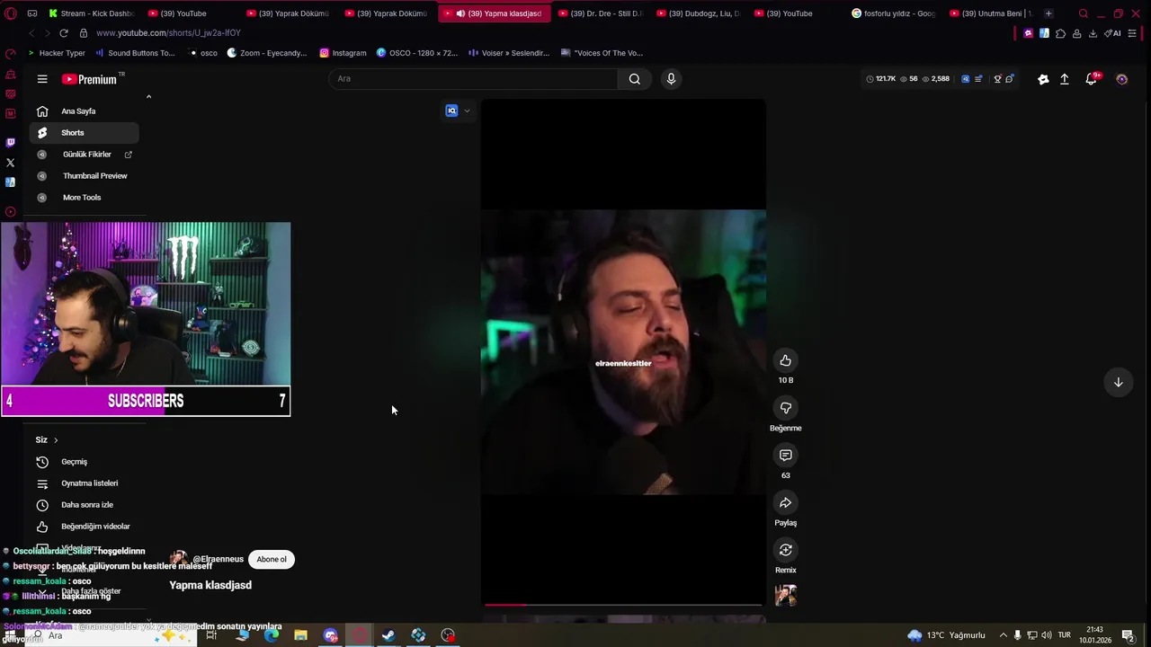Open a new browser tab with plus
The height and width of the screenshot is (647, 1151).
pyautogui.click(x=1048, y=13)
